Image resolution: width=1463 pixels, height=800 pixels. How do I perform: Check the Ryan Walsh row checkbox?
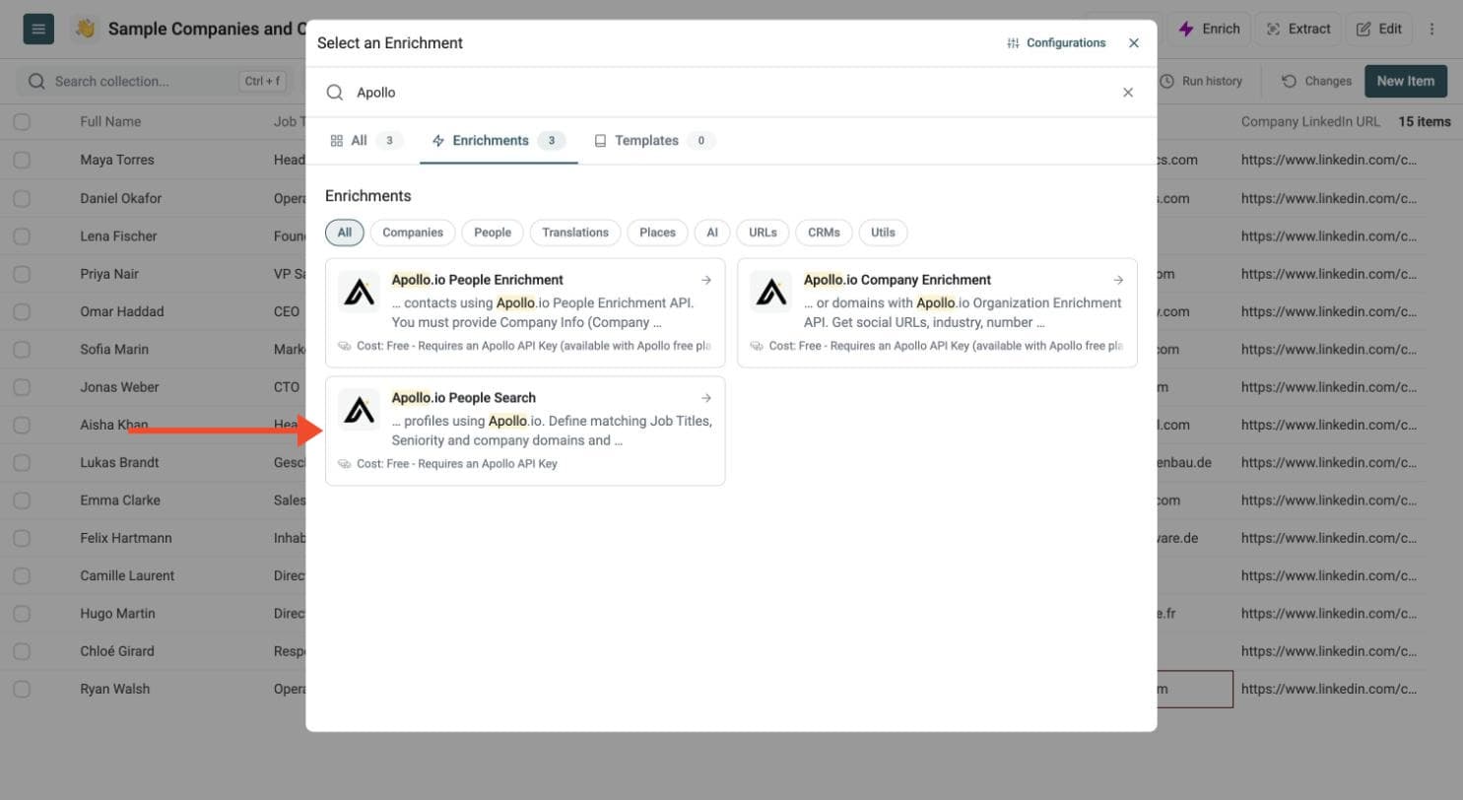pyautogui.click(x=22, y=689)
